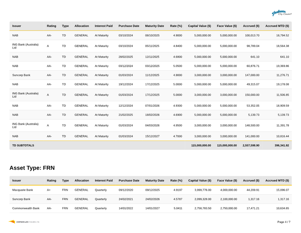Click the rate value 4.7000
This screenshot has width=301, height=233.
point(177,136)
